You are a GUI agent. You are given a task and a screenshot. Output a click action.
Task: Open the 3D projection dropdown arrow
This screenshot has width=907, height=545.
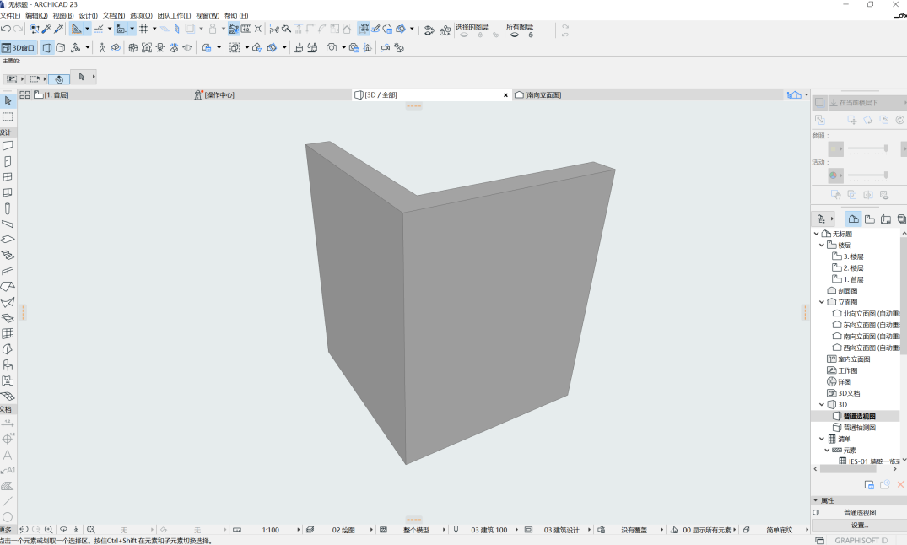point(88,47)
